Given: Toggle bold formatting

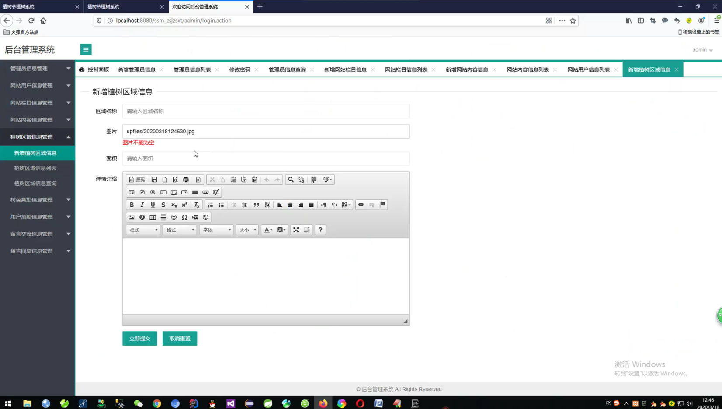Looking at the screenshot, I should [x=132, y=204].
